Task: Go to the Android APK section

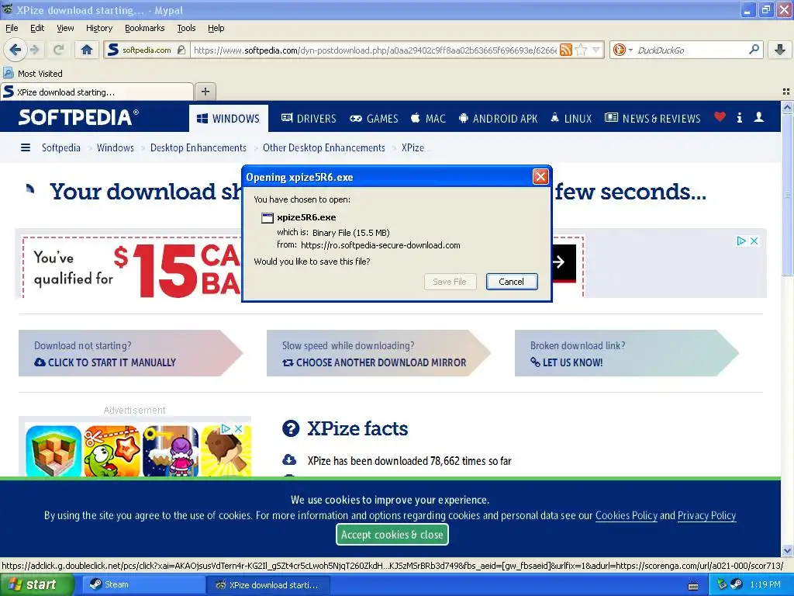Action: (x=498, y=118)
